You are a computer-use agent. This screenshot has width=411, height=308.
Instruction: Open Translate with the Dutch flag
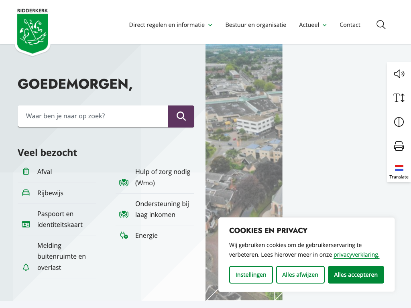point(399,171)
